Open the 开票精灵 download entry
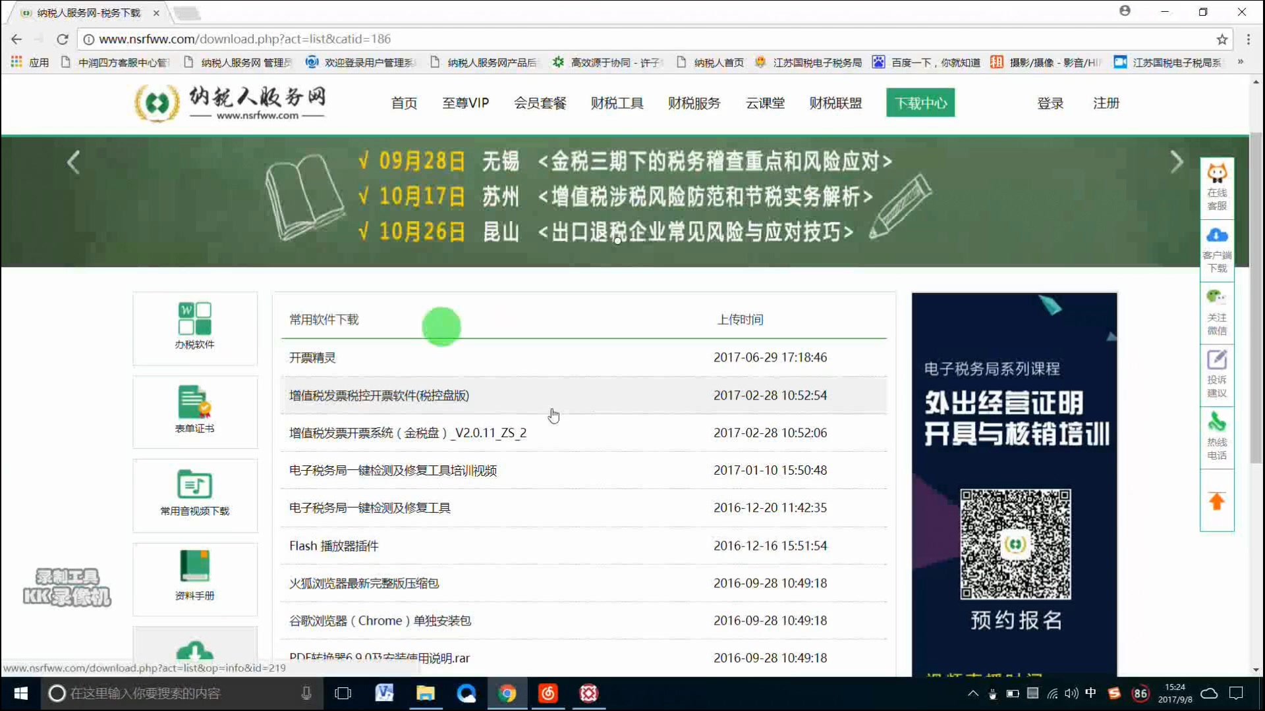The width and height of the screenshot is (1265, 711). (312, 357)
